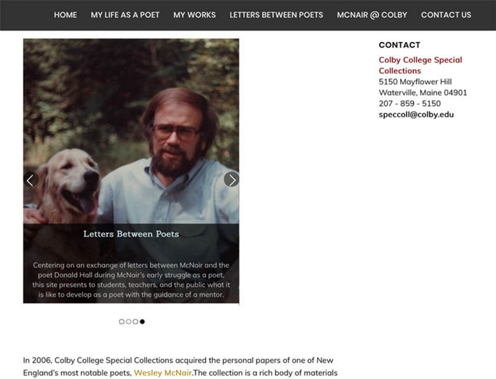The width and height of the screenshot is (496, 379).
Task: Click the speccoll@colby.edu email address
Action: click(x=416, y=114)
